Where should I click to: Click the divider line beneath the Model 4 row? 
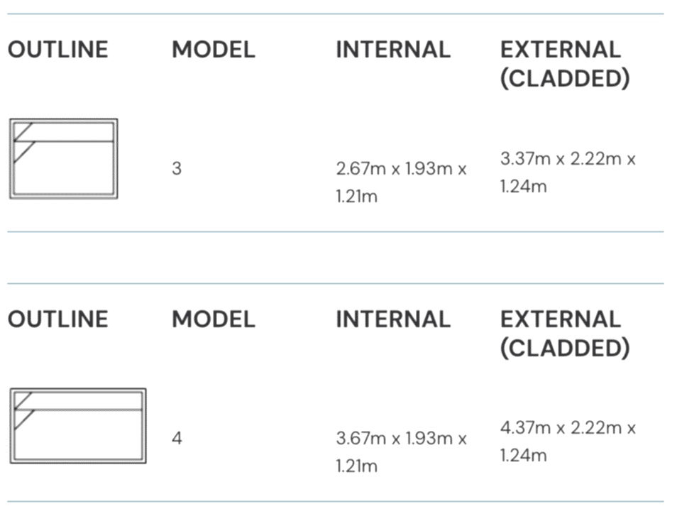coord(335,502)
